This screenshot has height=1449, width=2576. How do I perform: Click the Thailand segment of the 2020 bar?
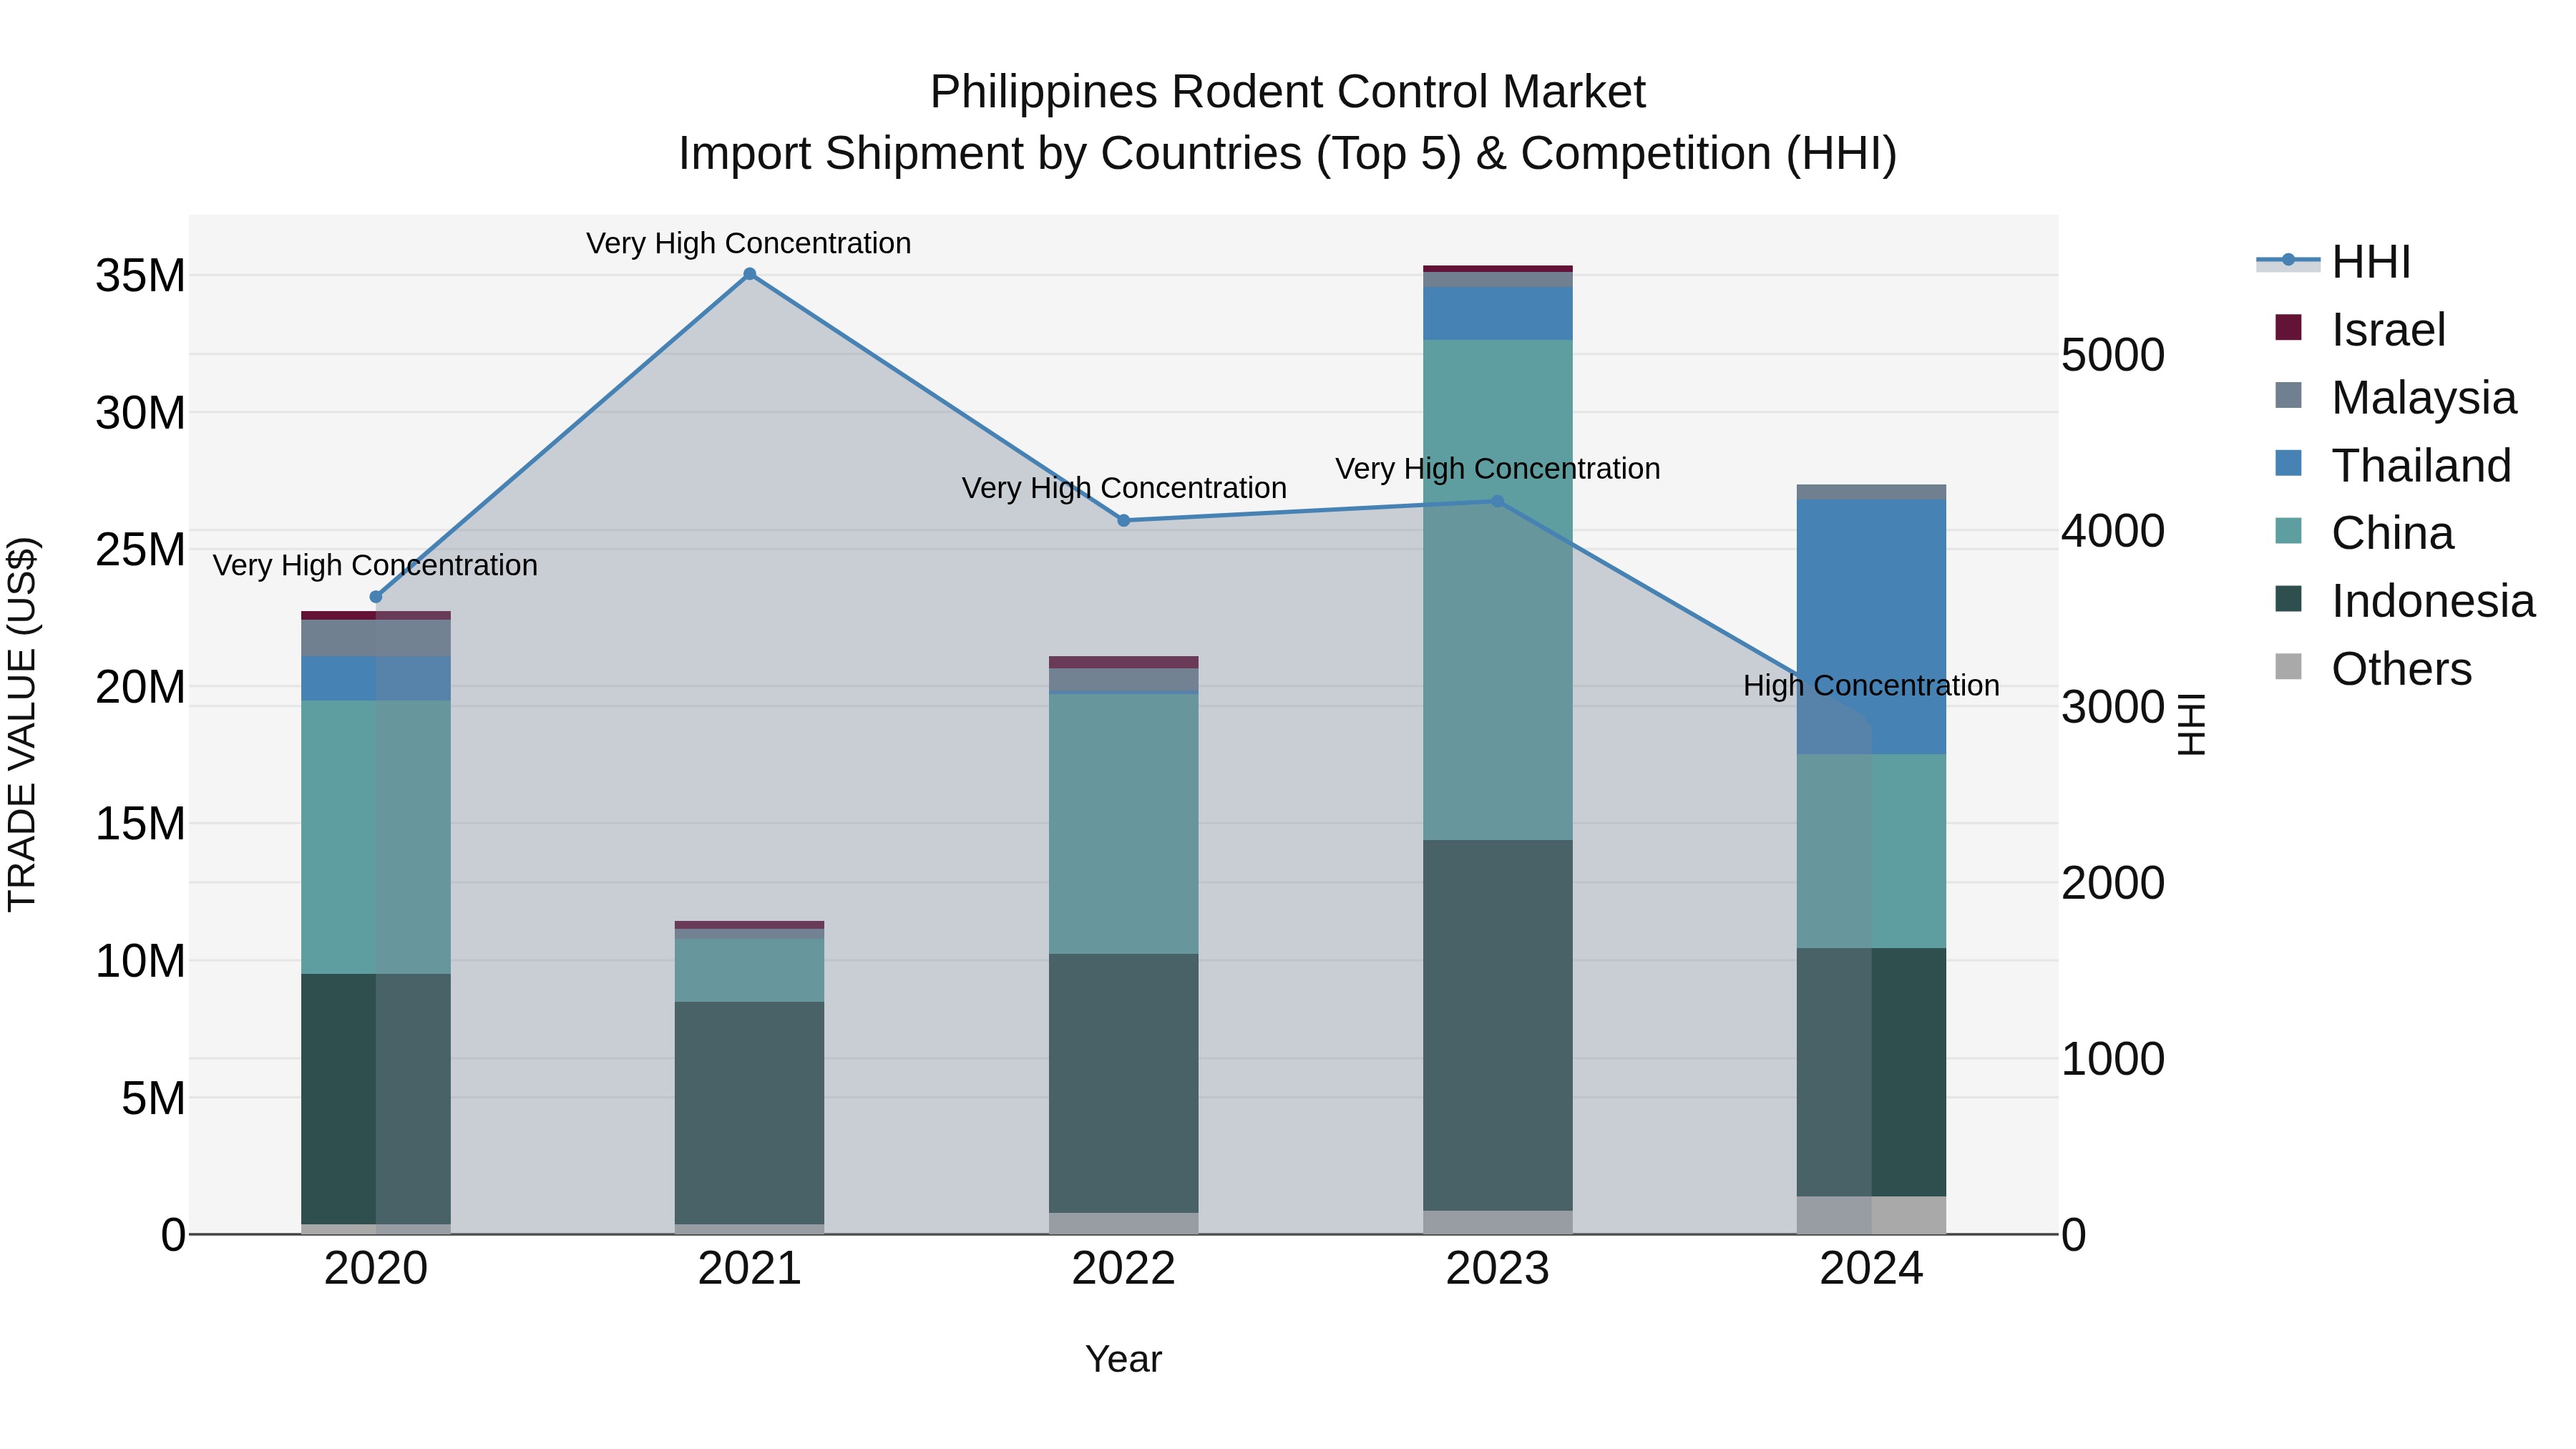tap(376, 678)
